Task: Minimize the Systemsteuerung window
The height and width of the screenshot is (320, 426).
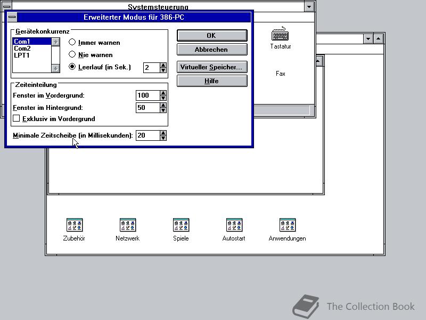Action: pos(309,6)
